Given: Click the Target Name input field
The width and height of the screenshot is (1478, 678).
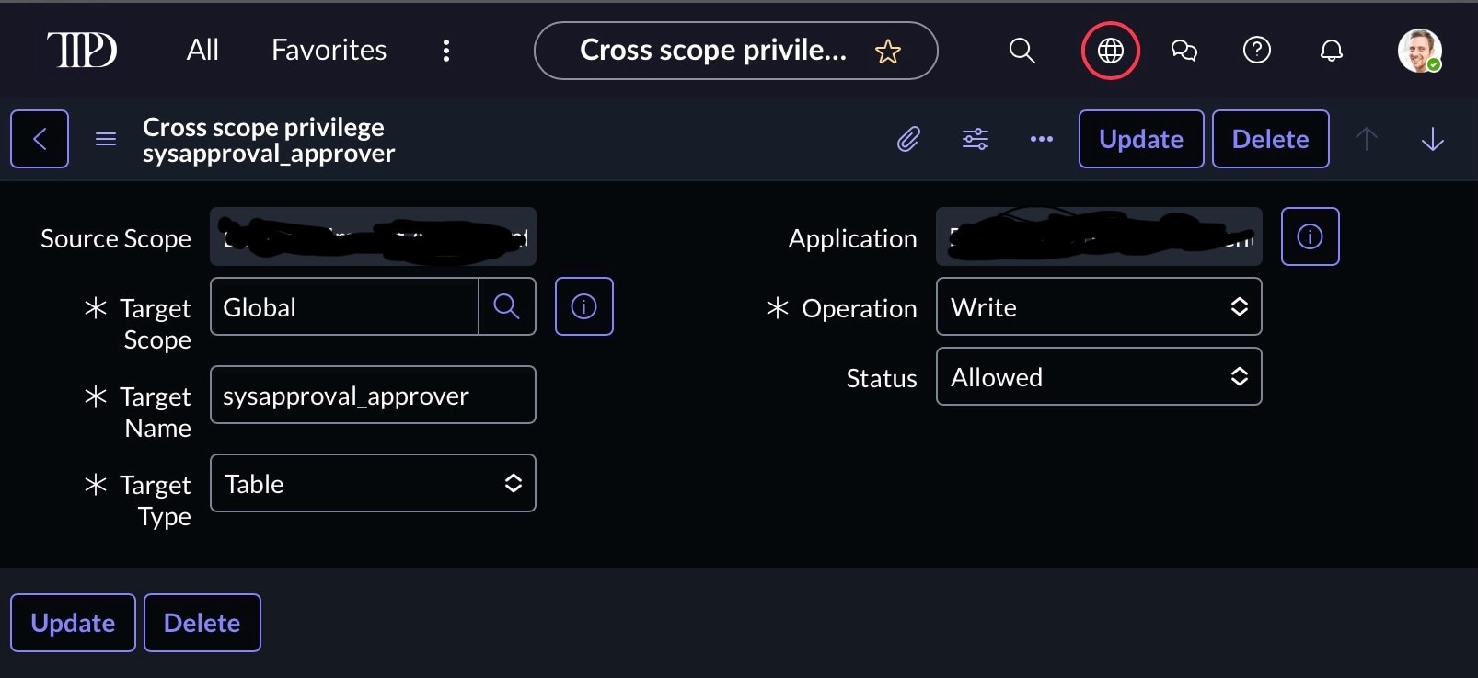Looking at the screenshot, I should pyautogui.click(x=373, y=396).
